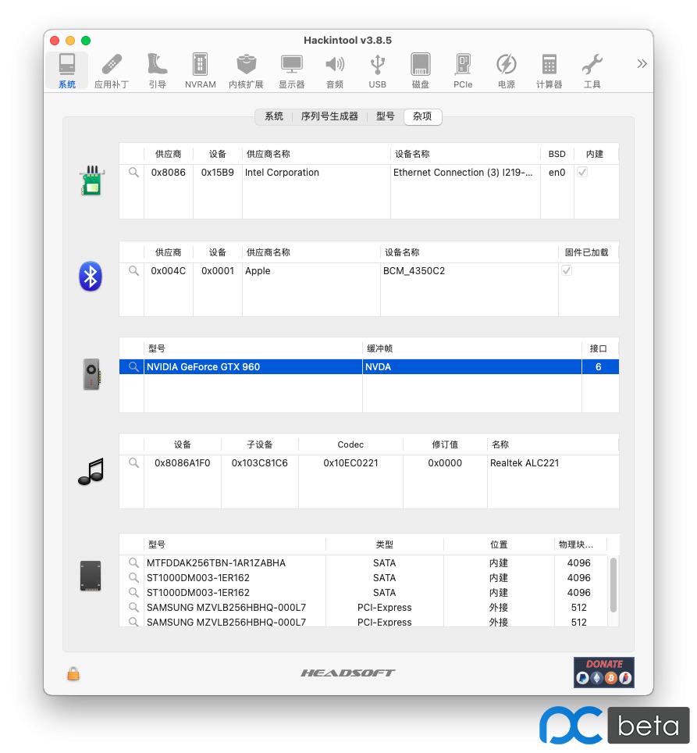Switch to the 型号 tab
Viewport: 697px width, 753px height.
click(385, 116)
